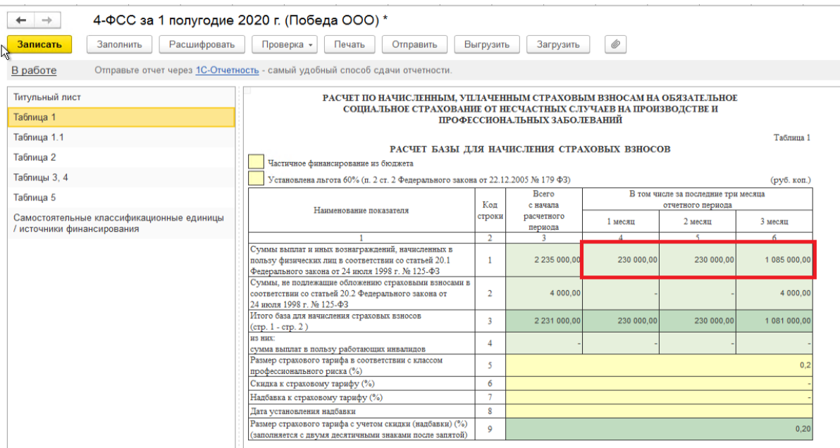Click the Выгрузить button
The height and width of the screenshot is (448, 840).
click(x=486, y=44)
